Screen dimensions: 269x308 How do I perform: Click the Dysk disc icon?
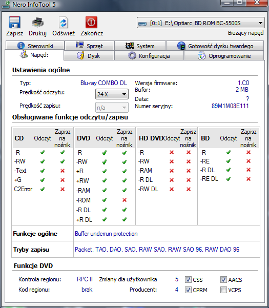pyautogui.click(x=81, y=55)
